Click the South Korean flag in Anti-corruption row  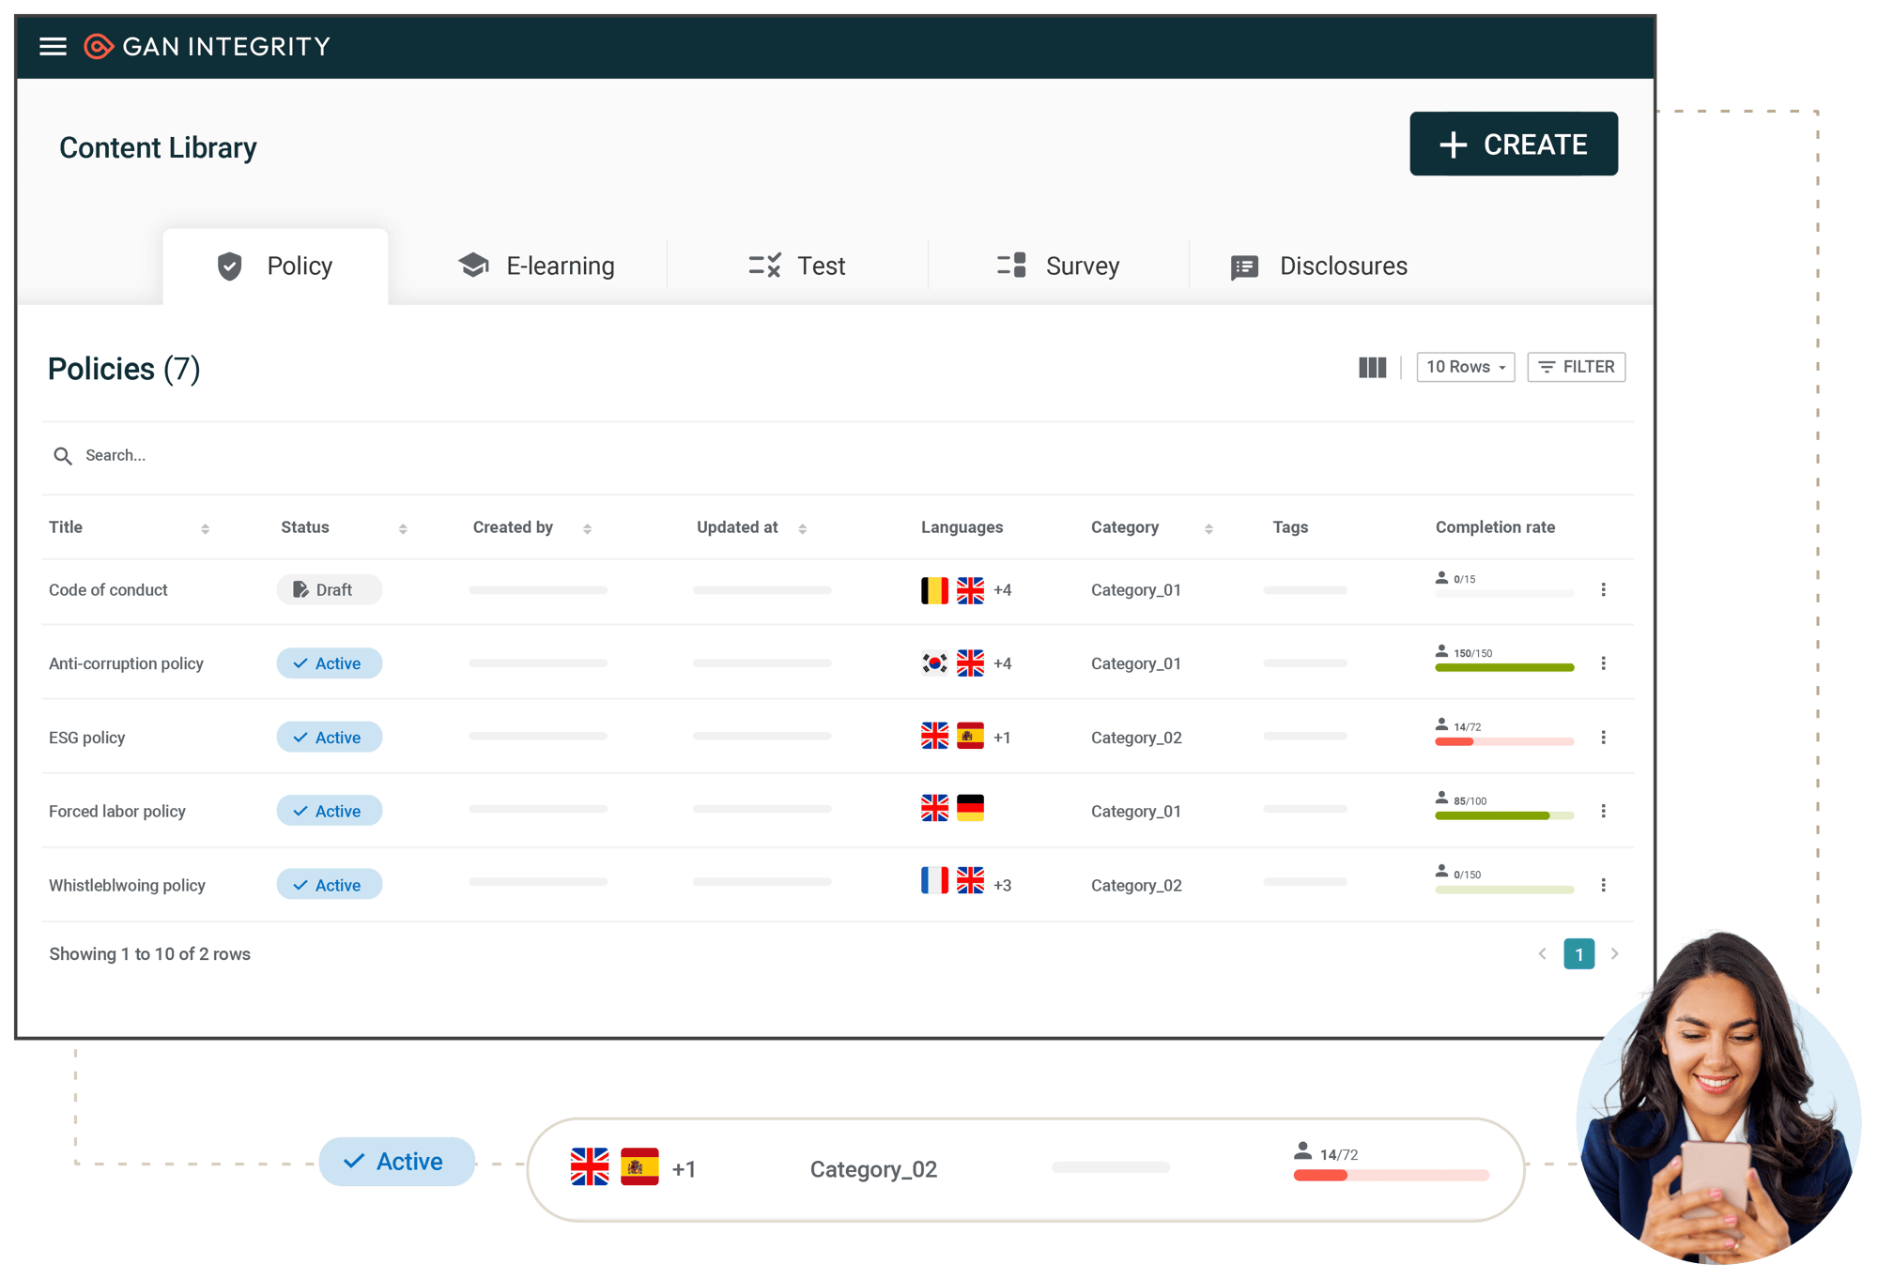point(934,663)
